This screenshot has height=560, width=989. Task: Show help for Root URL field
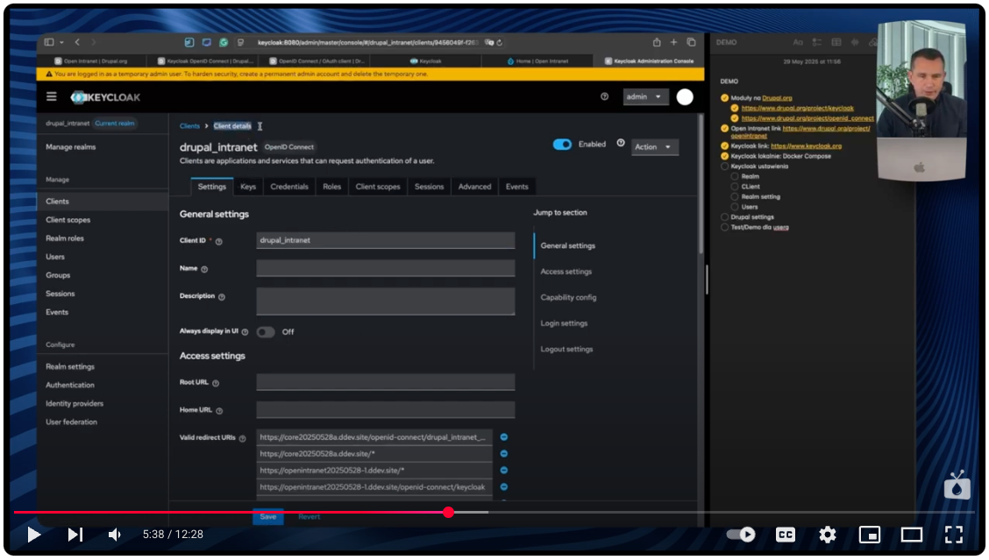pos(216,384)
